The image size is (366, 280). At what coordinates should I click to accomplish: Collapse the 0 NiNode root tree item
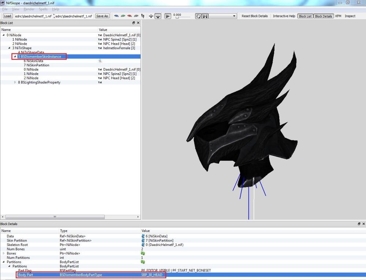4,35
